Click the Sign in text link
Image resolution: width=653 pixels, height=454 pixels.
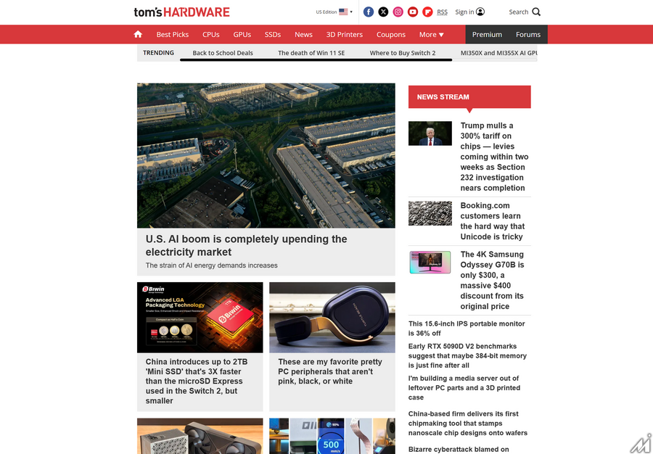pyautogui.click(x=464, y=12)
